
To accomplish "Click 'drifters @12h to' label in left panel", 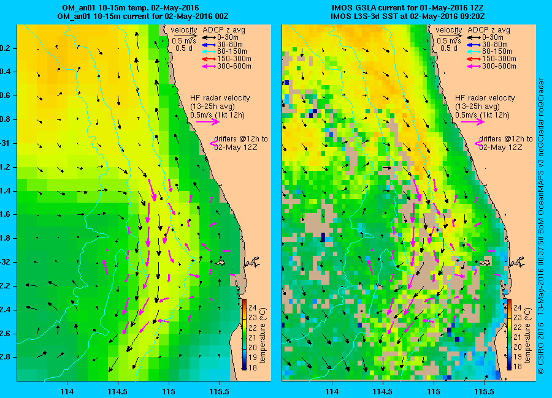I will click(241, 139).
